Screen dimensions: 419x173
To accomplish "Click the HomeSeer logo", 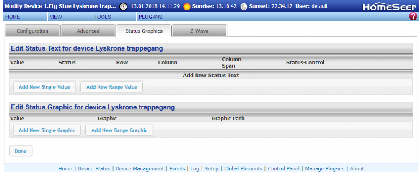I will tap(389, 7).
